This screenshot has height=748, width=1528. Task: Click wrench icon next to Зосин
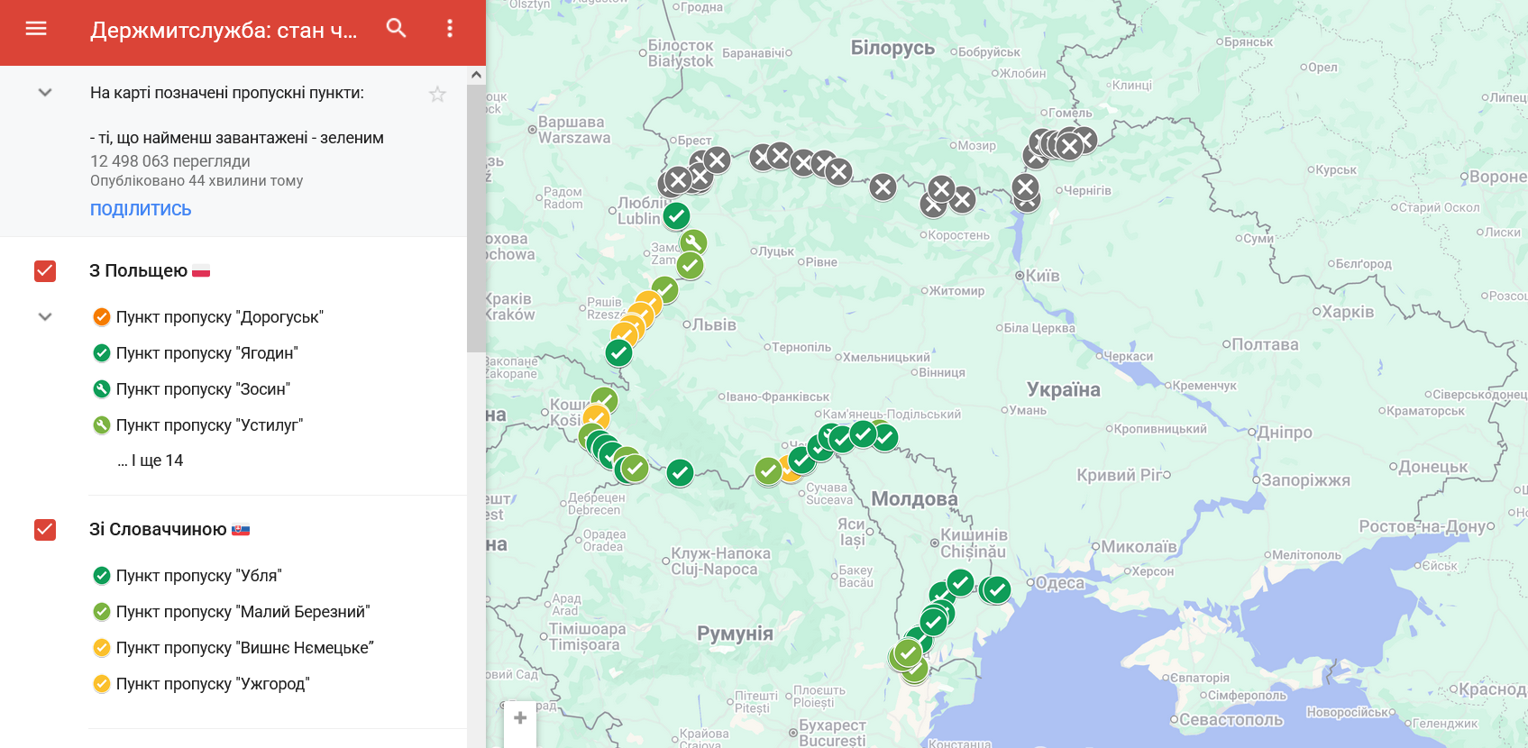pyautogui.click(x=102, y=389)
